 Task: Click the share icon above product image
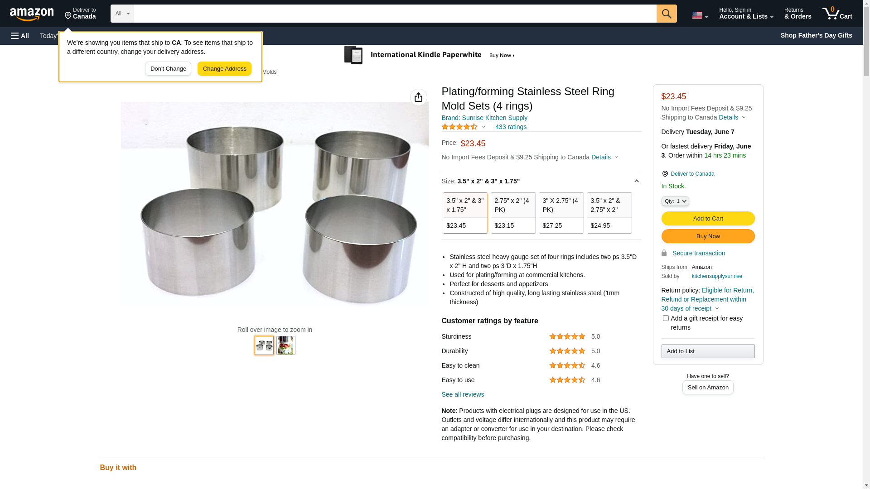coord(418,97)
